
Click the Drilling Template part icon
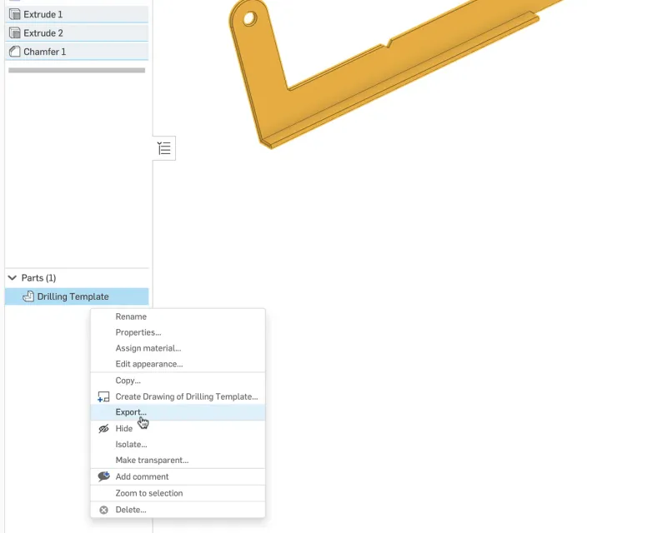click(28, 296)
